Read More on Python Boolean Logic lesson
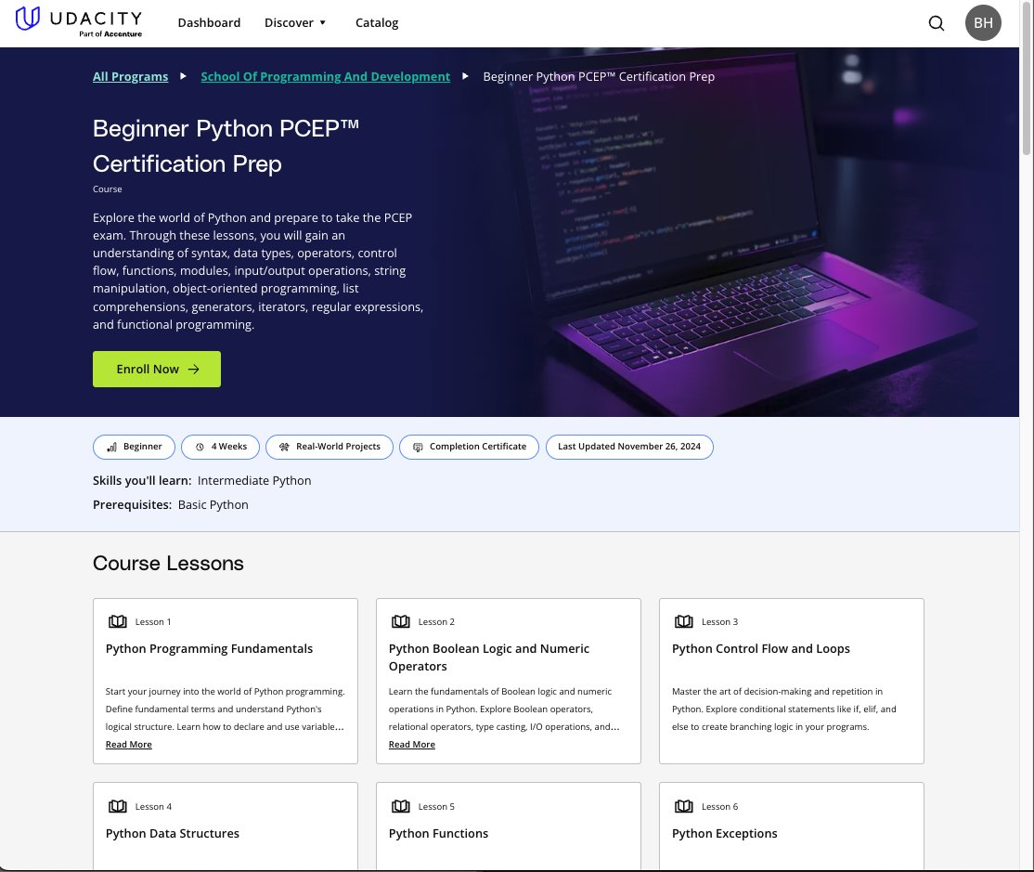This screenshot has width=1034, height=872. (411, 744)
